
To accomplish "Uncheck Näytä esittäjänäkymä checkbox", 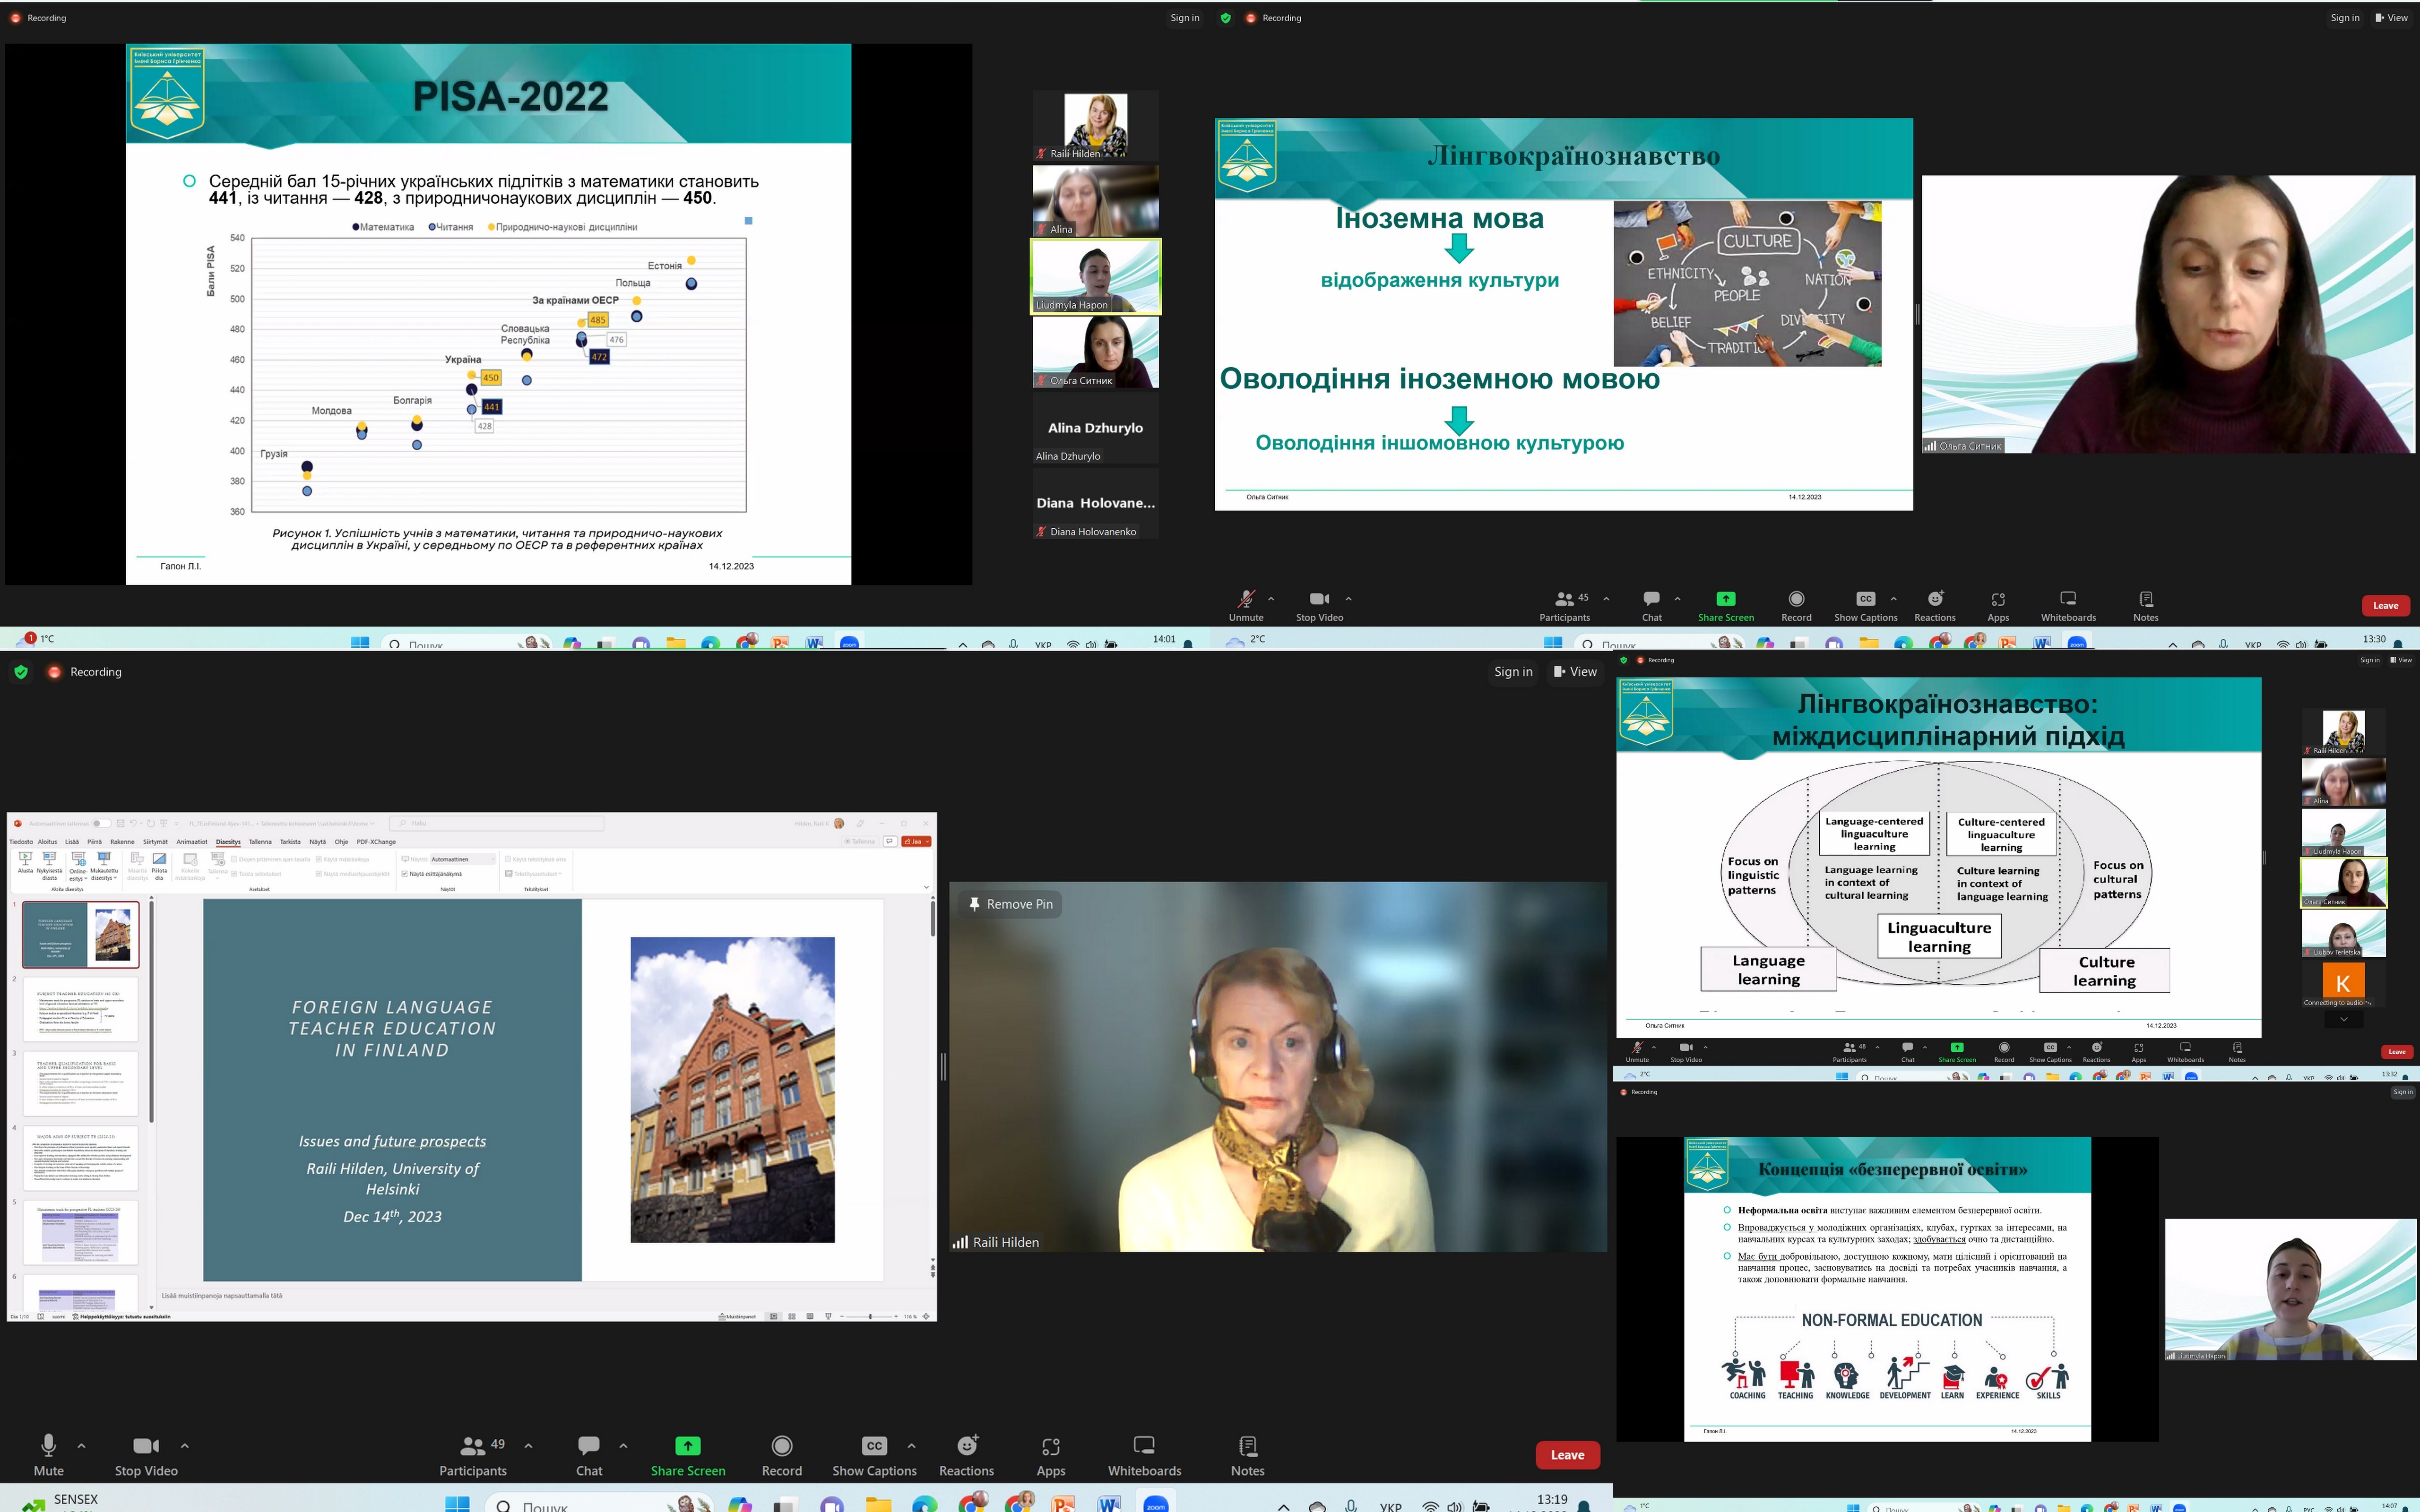I will point(404,874).
